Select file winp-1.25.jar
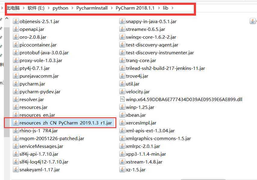The width and height of the screenshot is (257, 180). (x=137, y=107)
